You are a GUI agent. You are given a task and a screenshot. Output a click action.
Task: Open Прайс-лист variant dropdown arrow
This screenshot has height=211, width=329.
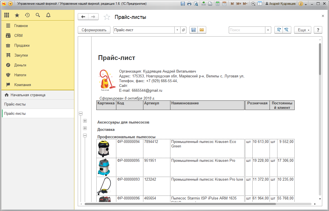177,30
